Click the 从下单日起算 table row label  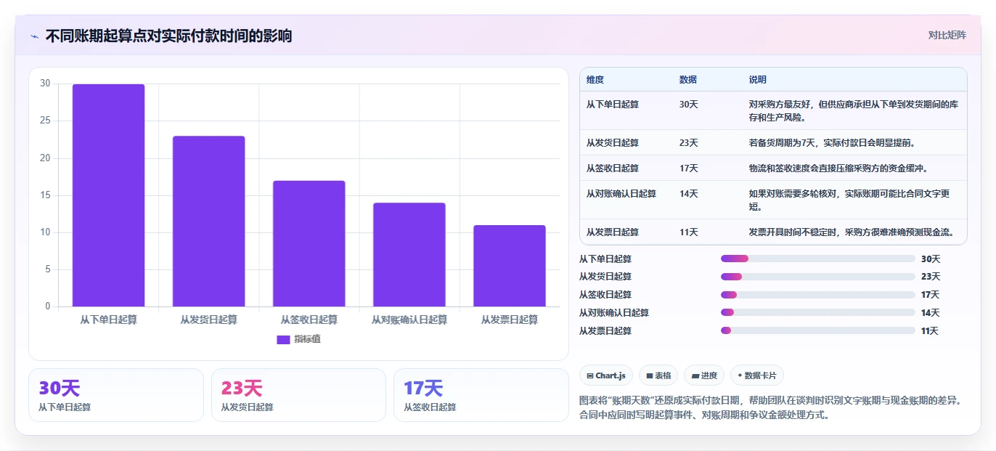tap(613, 105)
